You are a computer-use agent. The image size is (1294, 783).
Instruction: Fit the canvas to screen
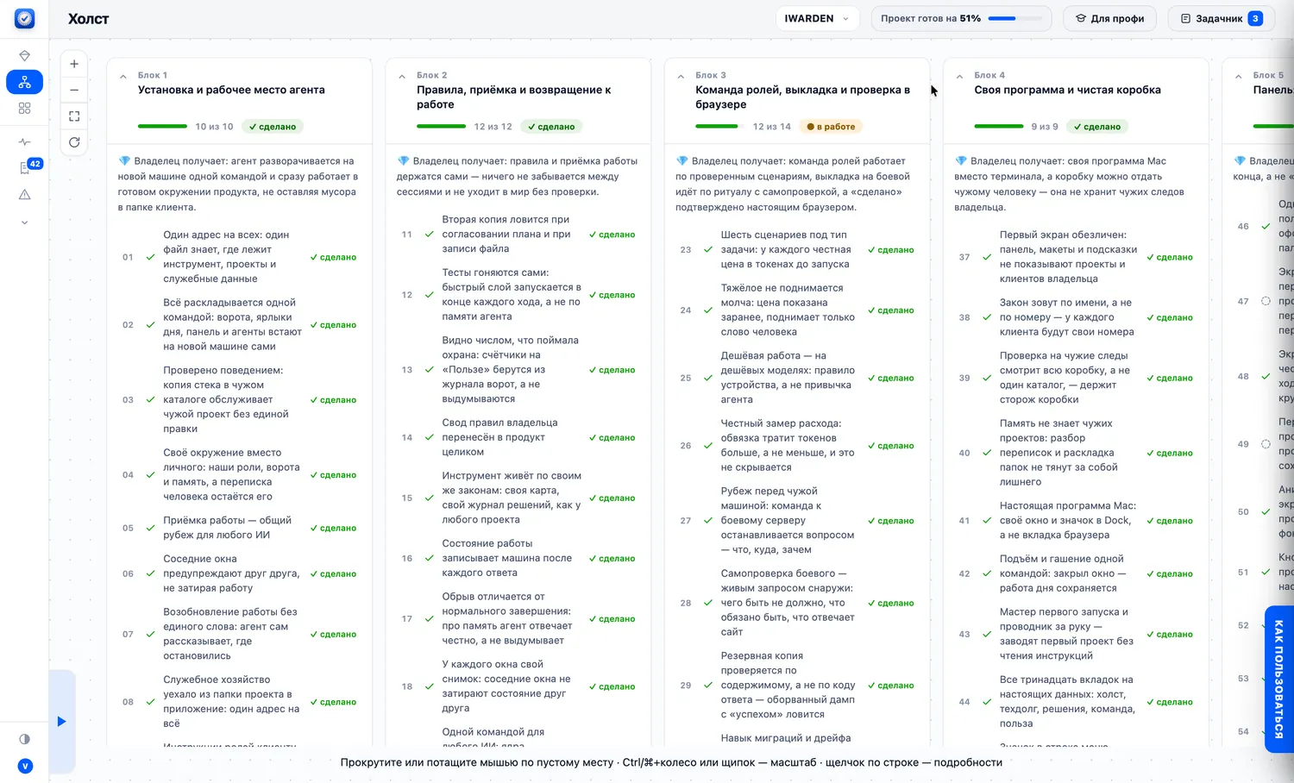(x=74, y=116)
